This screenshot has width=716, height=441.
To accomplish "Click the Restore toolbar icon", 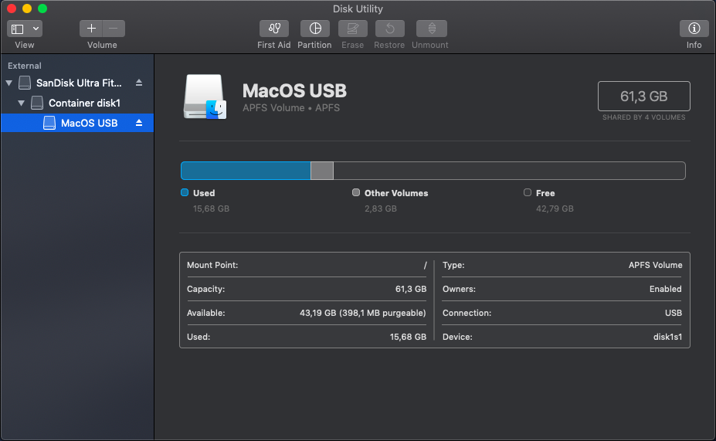I will 389,29.
